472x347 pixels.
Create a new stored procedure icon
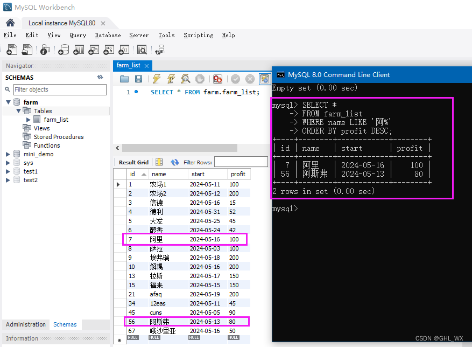109,50
